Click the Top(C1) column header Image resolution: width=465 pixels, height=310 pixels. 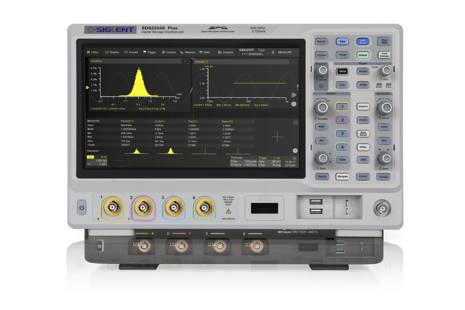tap(193, 121)
